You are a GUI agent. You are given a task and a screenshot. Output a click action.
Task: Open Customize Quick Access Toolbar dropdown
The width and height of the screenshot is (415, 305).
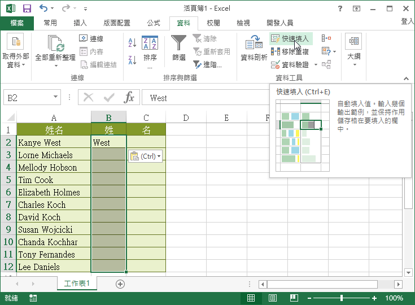pos(85,8)
